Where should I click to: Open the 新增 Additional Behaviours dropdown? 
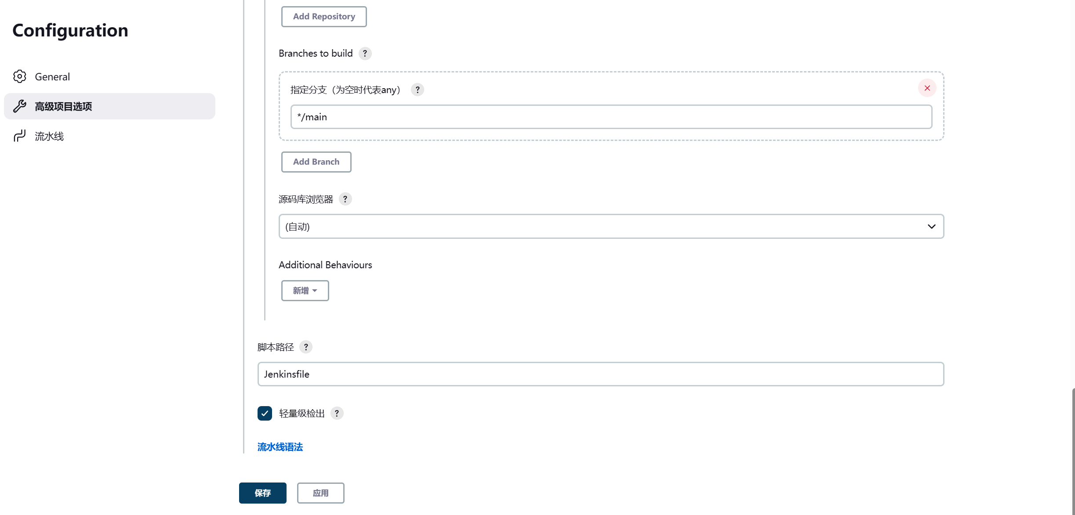(305, 291)
